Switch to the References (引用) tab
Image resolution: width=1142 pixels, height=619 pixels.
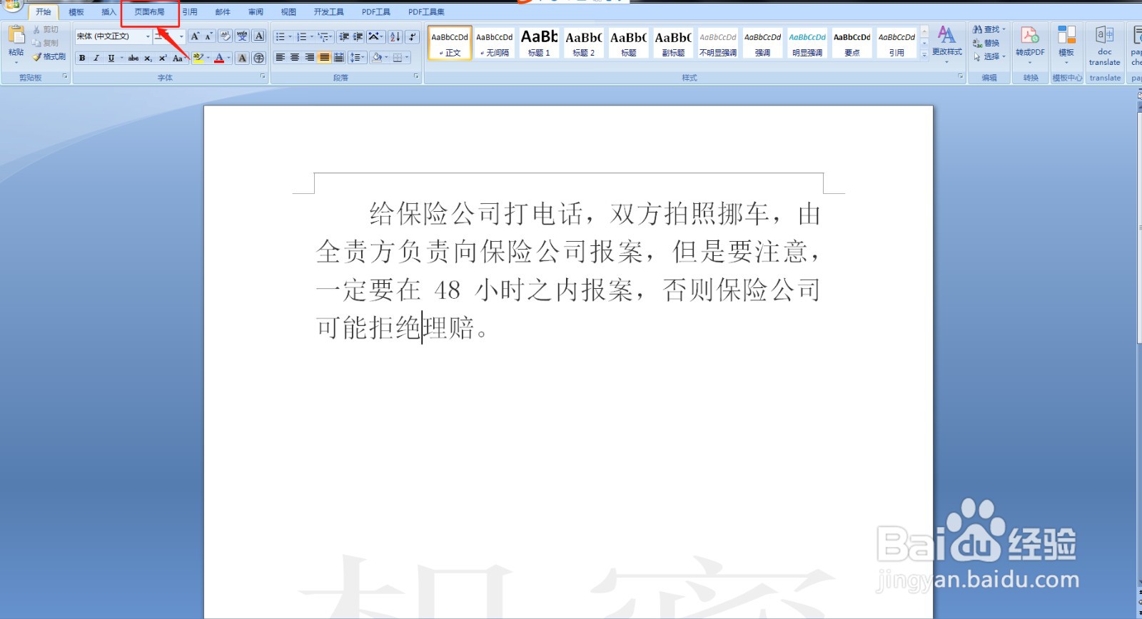(x=189, y=12)
